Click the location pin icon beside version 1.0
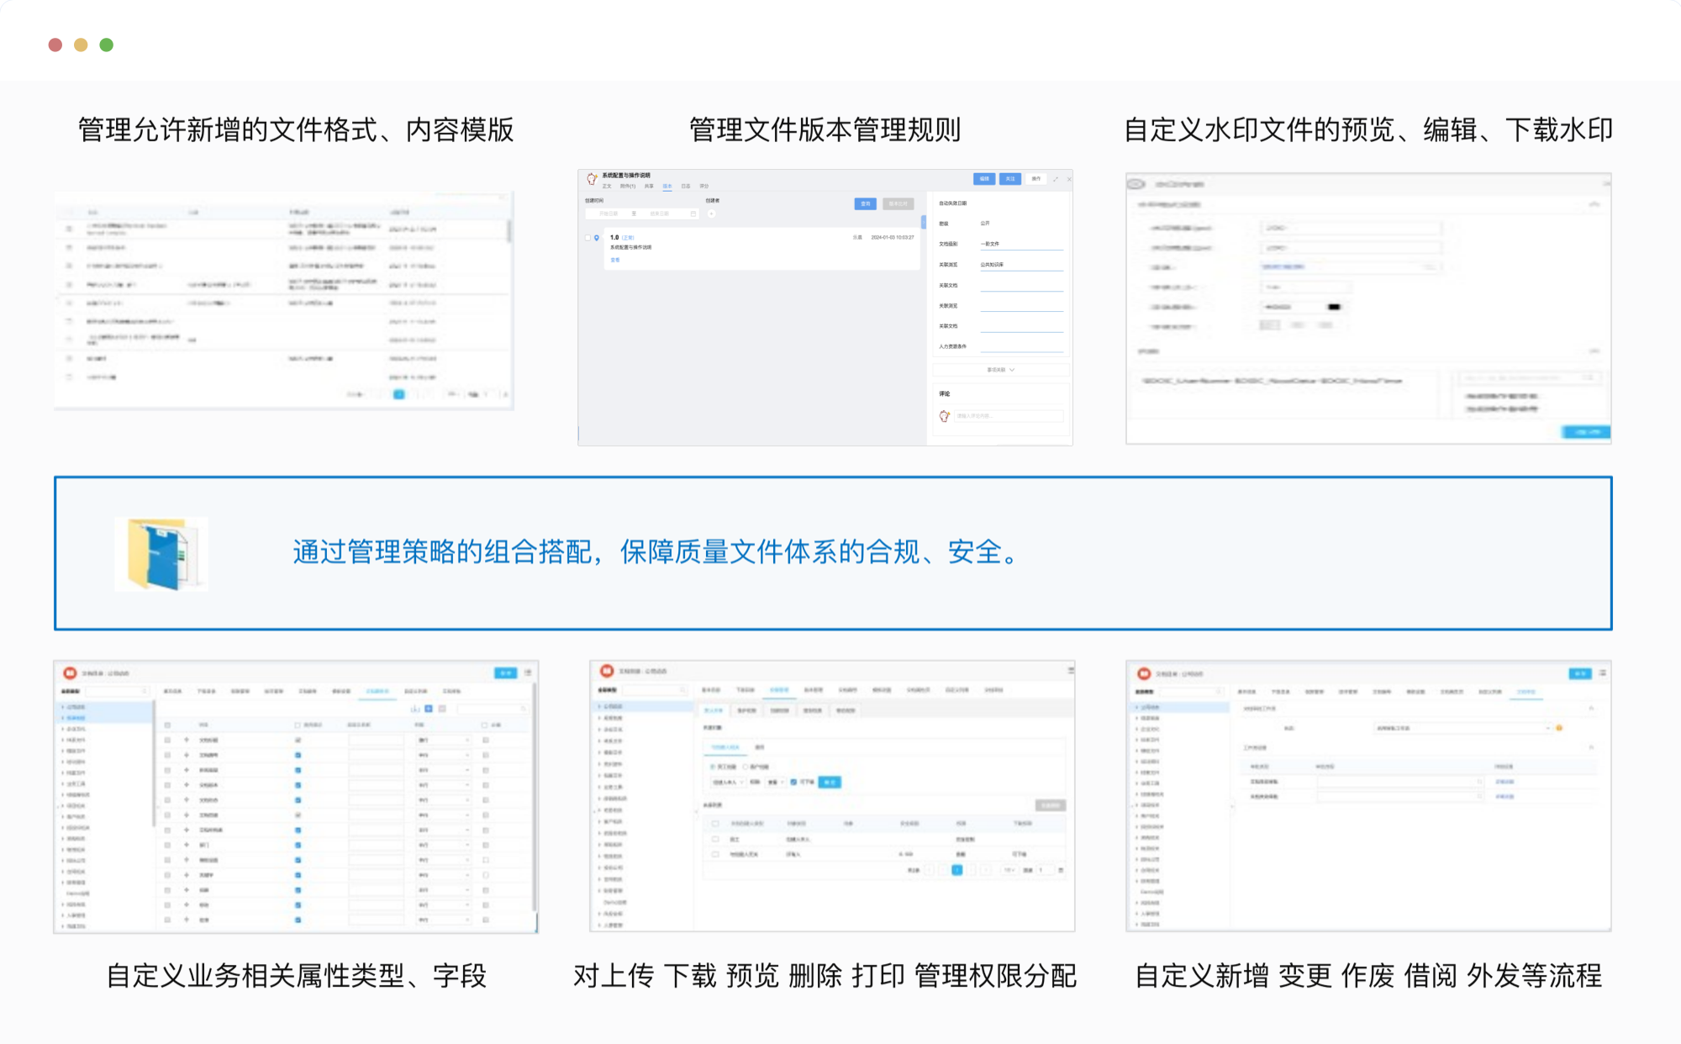 597,238
